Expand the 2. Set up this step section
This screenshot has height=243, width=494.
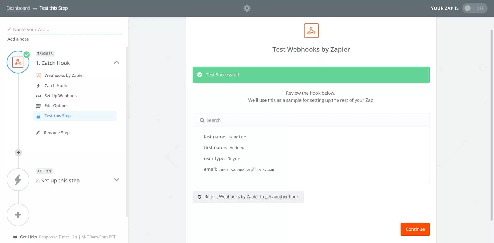(117, 180)
